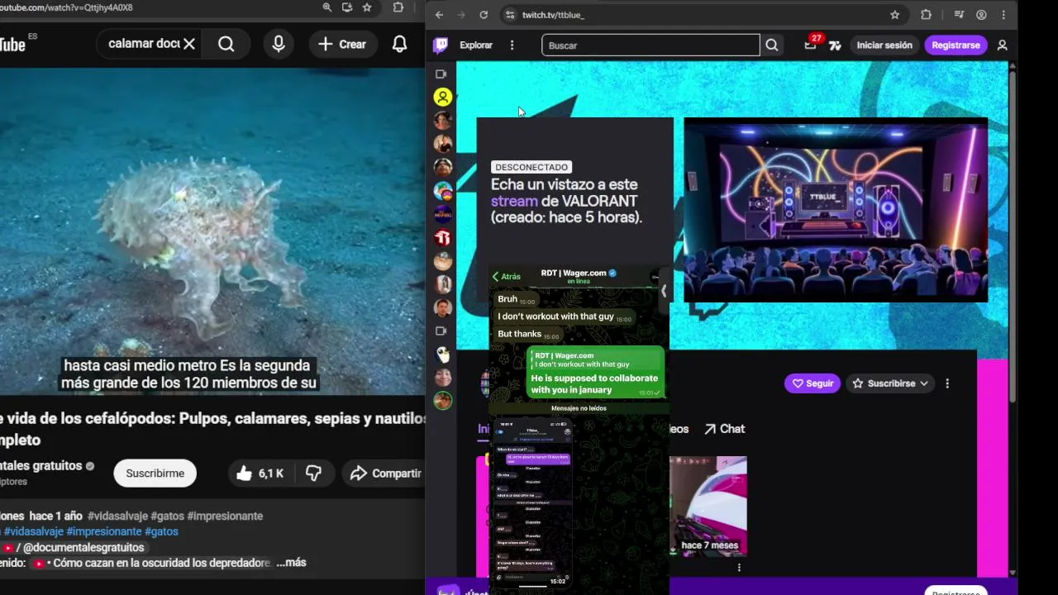Click the install app icon in YouTube address bar

tap(347, 7)
